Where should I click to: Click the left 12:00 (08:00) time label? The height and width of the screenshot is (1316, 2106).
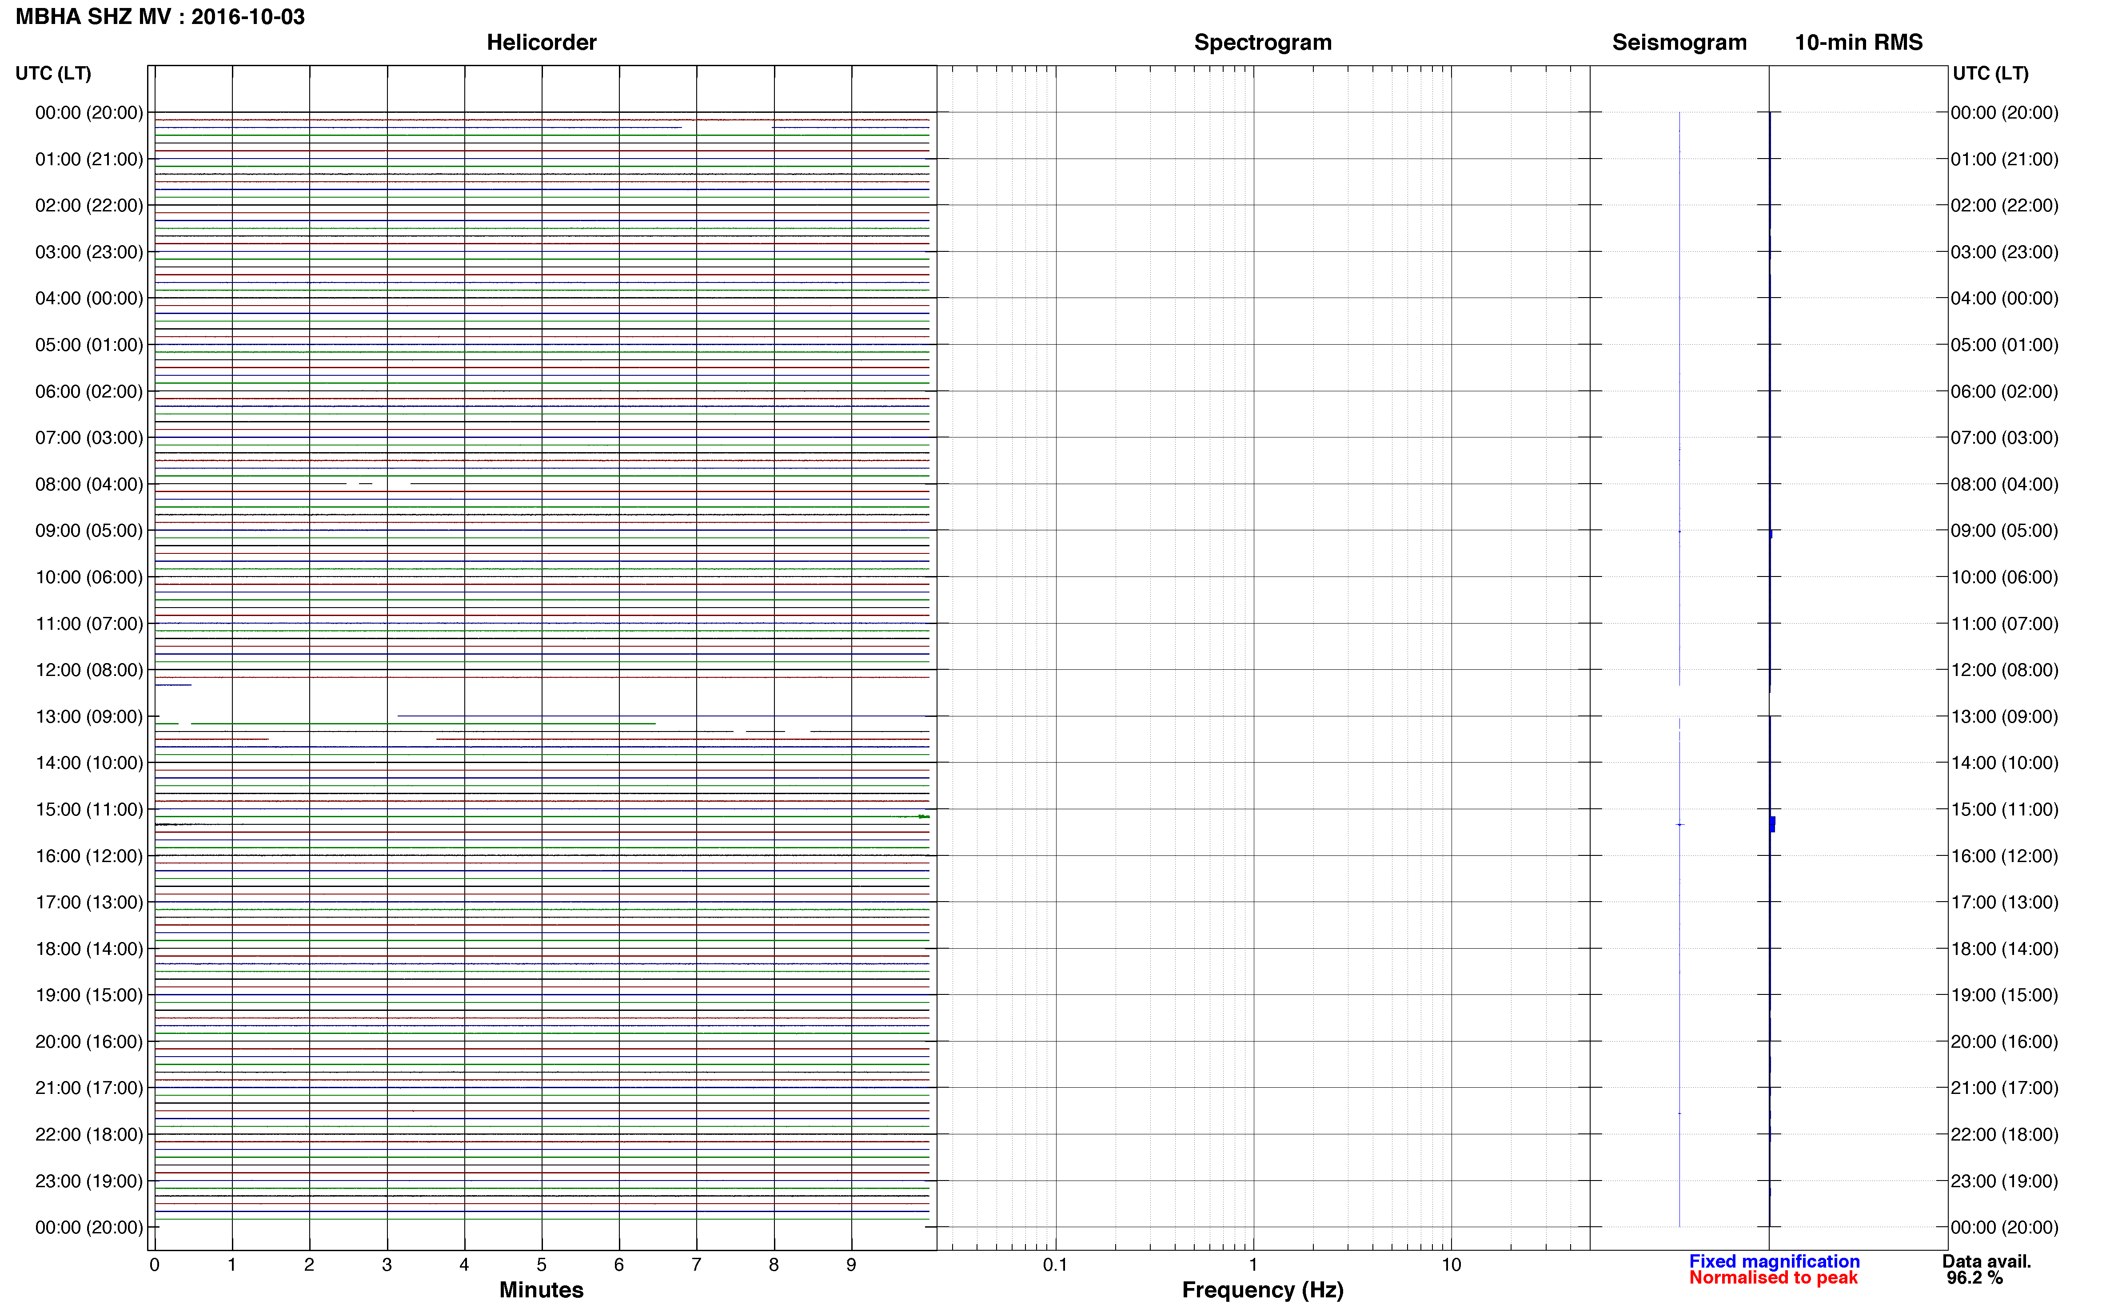coord(89,670)
